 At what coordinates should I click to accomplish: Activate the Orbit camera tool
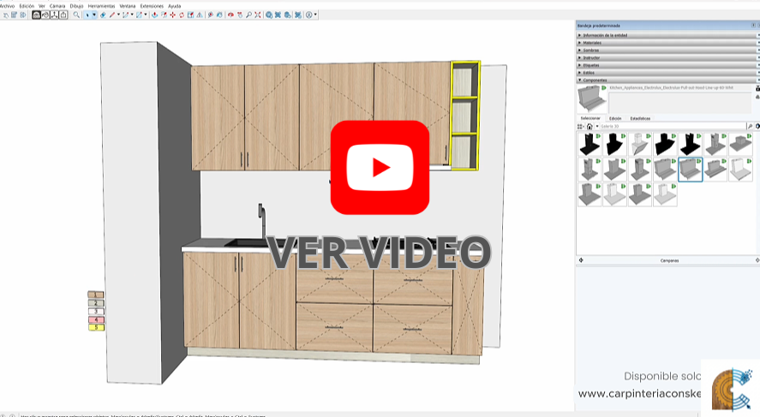230,15
